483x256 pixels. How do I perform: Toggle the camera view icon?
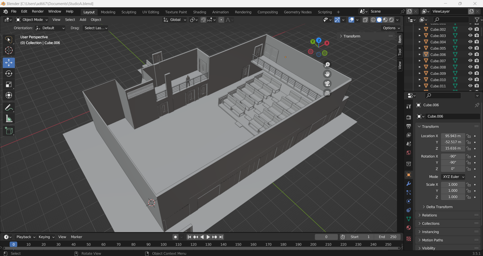(x=327, y=84)
